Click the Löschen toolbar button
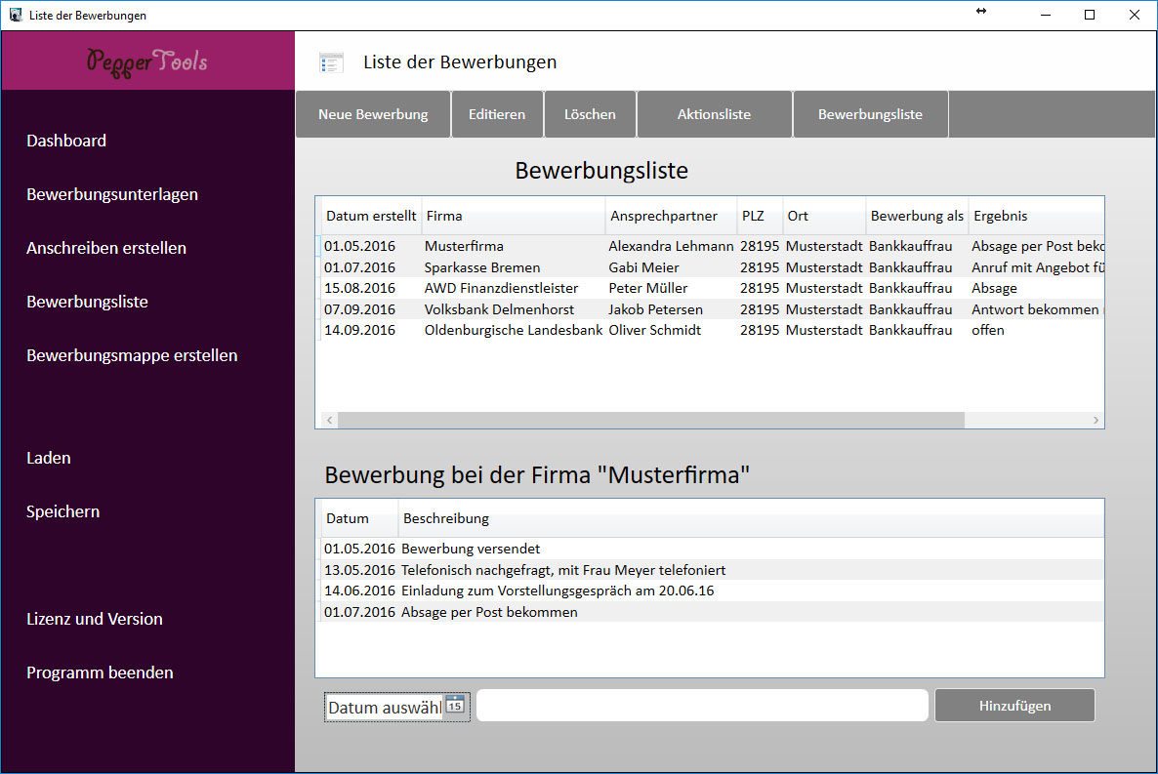The width and height of the screenshot is (1158, 774). tap(590, 114)
